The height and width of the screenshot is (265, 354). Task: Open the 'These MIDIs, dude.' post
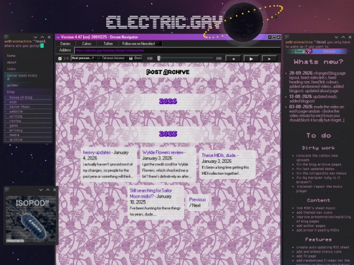219,156
